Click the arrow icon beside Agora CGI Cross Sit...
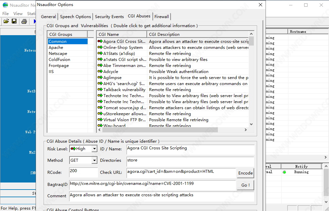 click(100, 41)
